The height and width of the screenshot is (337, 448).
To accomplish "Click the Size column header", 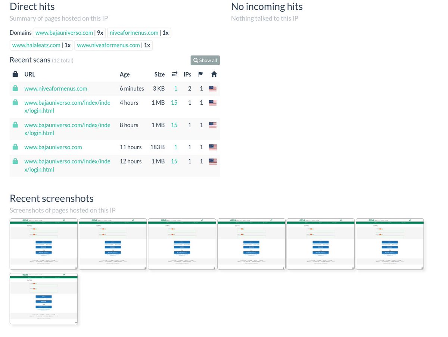I will click(159, 74).
